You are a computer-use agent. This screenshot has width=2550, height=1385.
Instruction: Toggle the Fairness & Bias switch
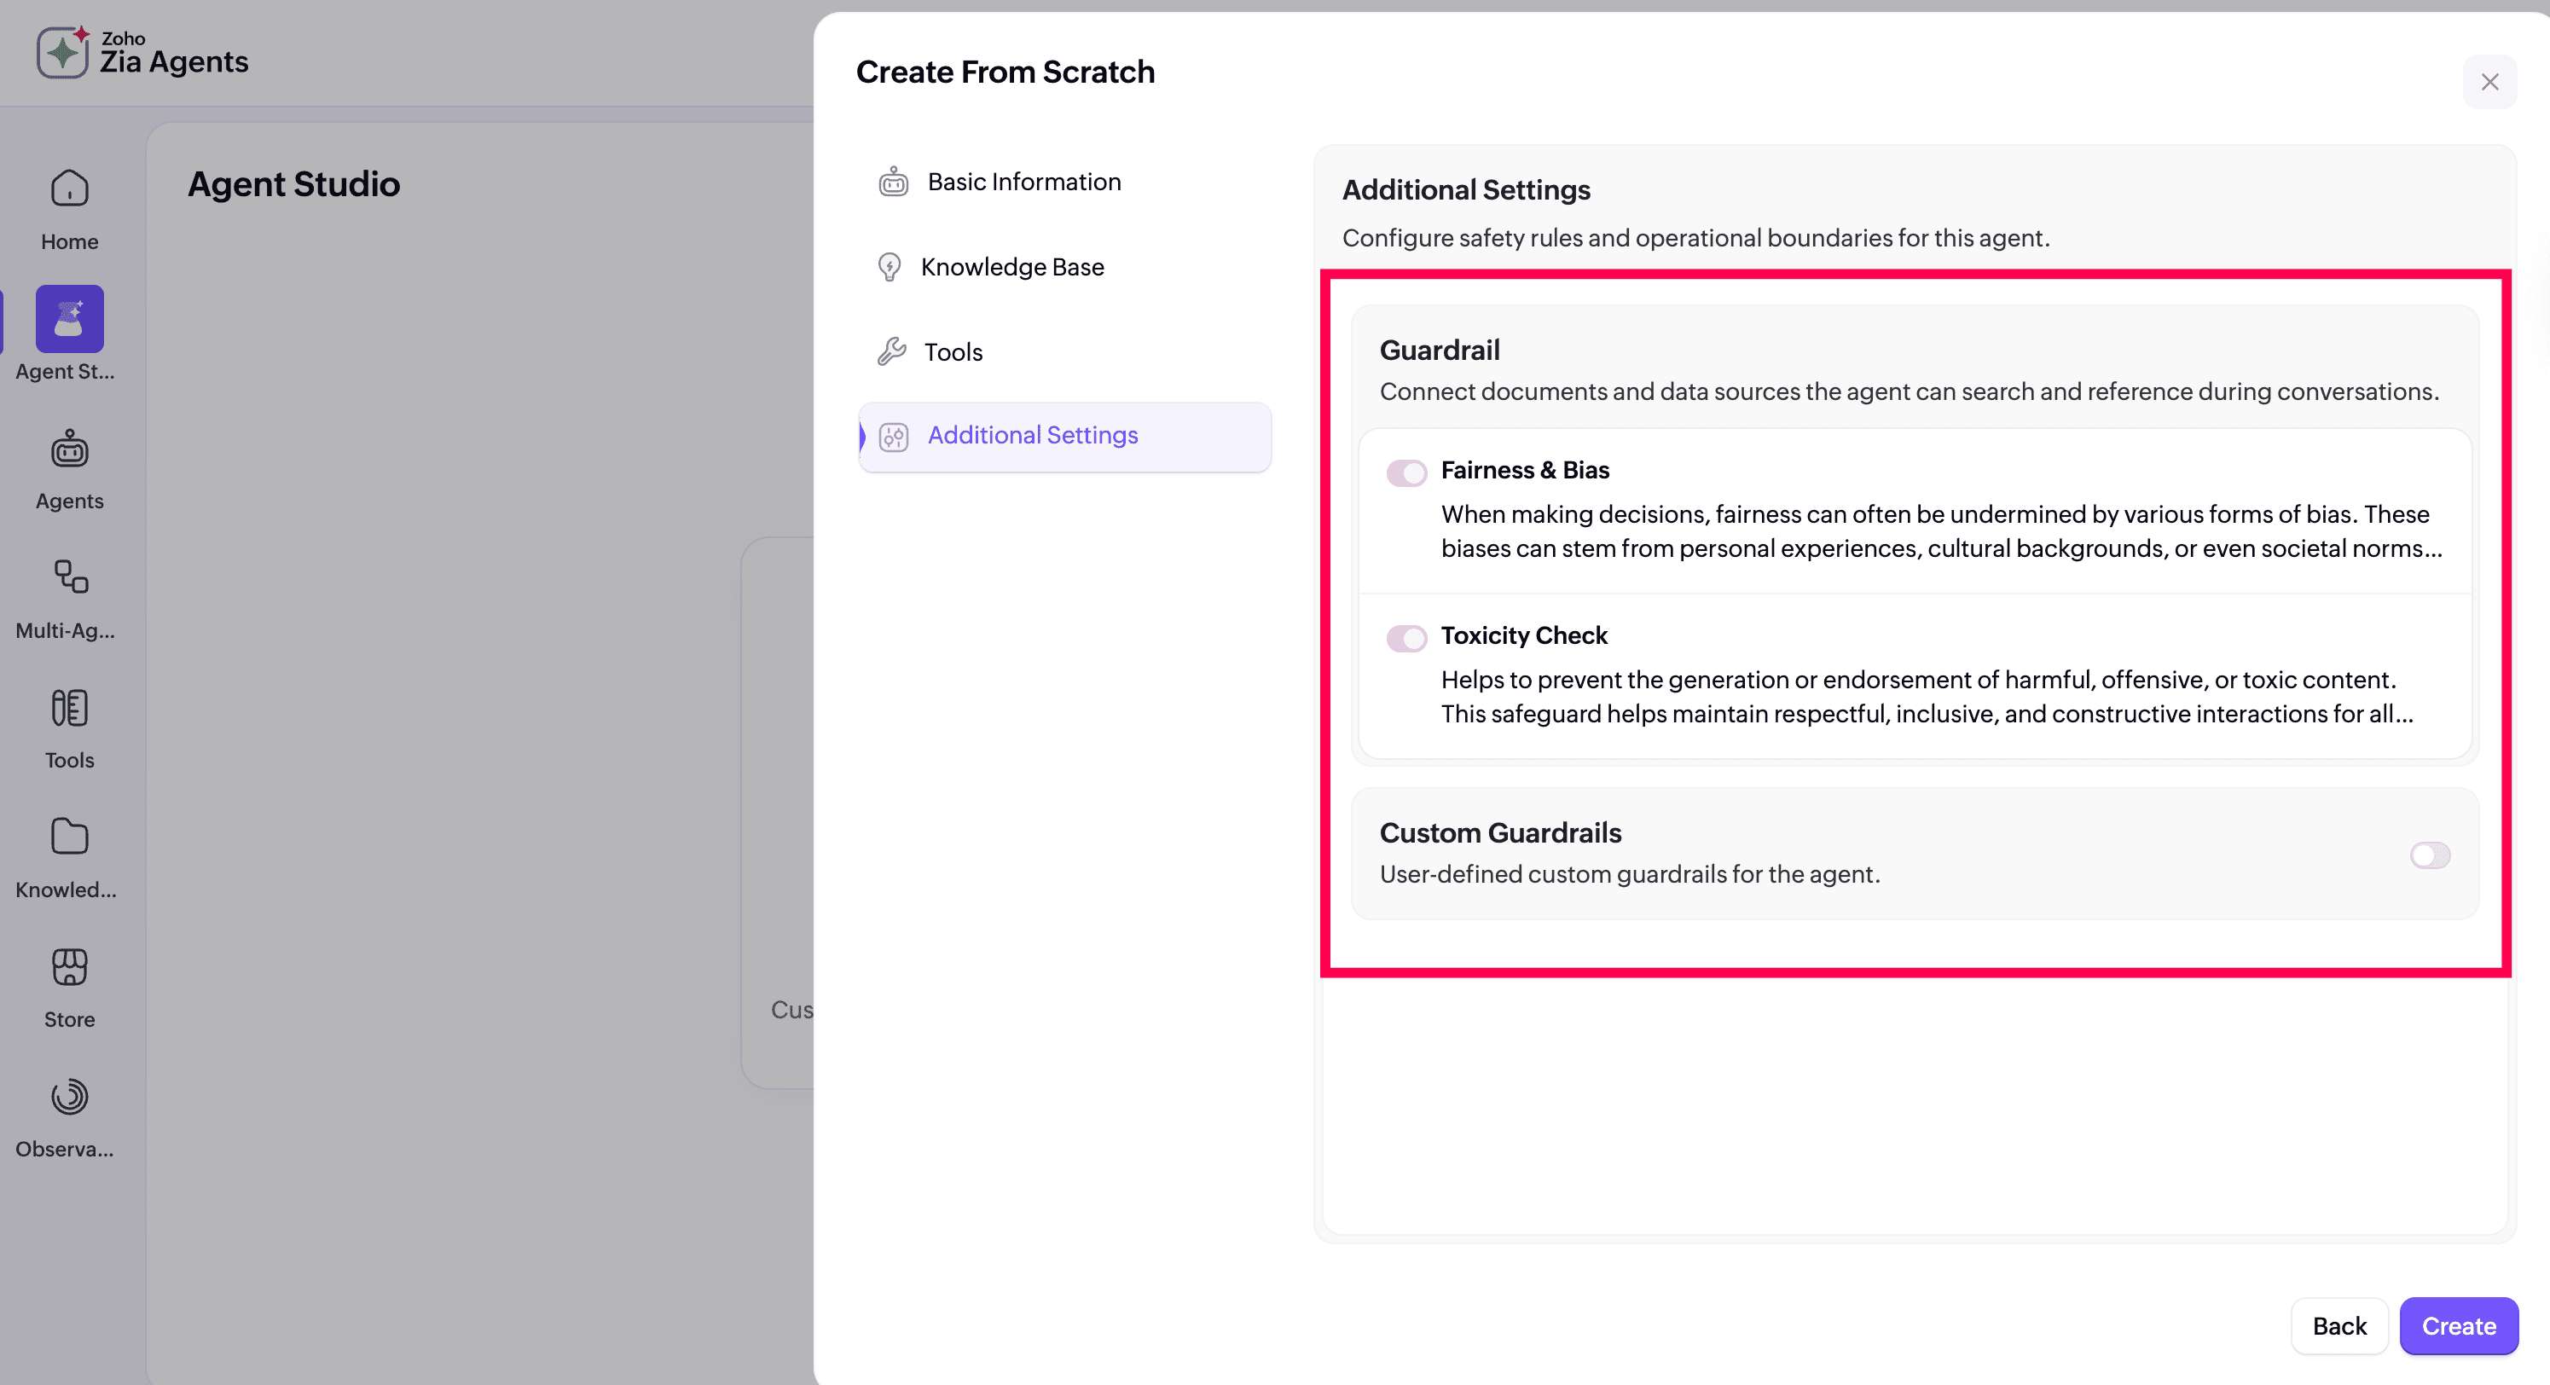click(x=1405, y=473)
